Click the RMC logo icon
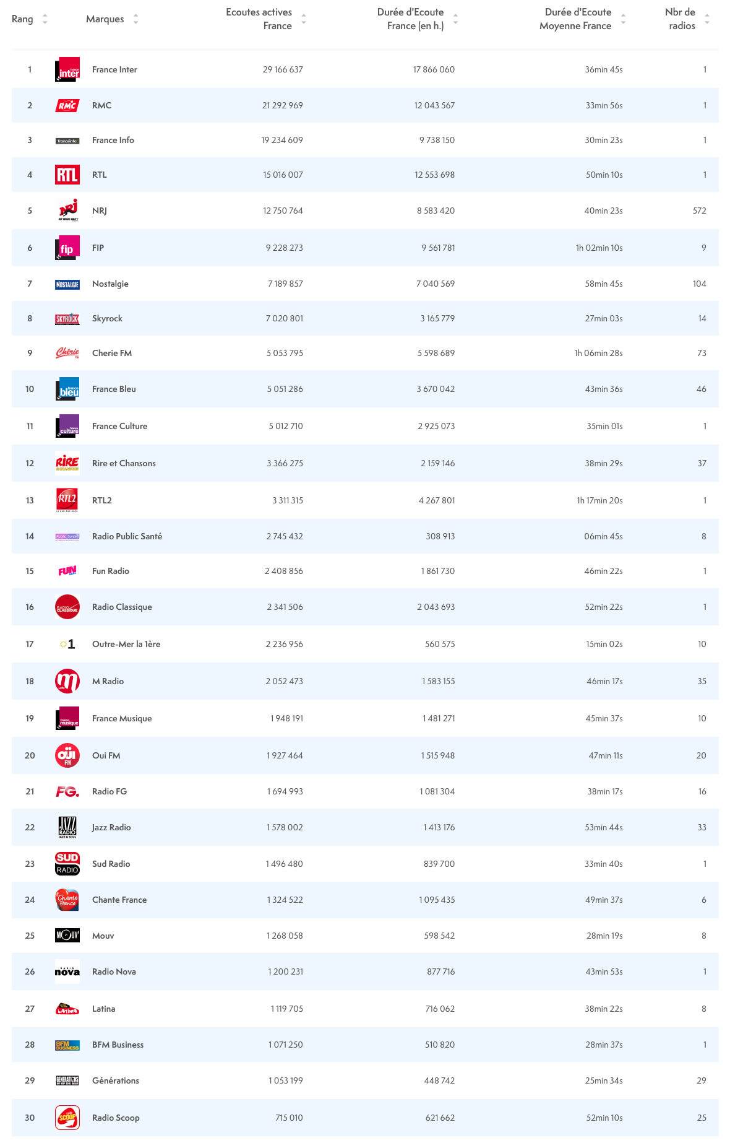Screen dimensions: 730x1143 click(67, 105)
